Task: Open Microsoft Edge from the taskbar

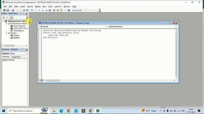Action: (62, 111)
